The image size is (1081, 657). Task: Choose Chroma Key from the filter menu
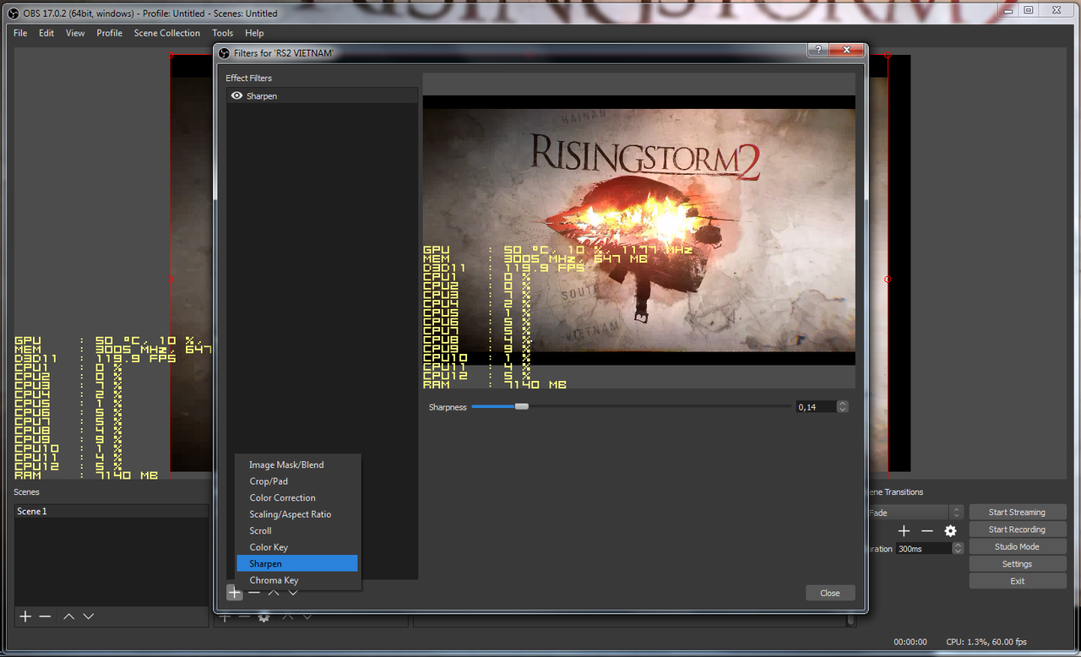click(x=297, y=580)
